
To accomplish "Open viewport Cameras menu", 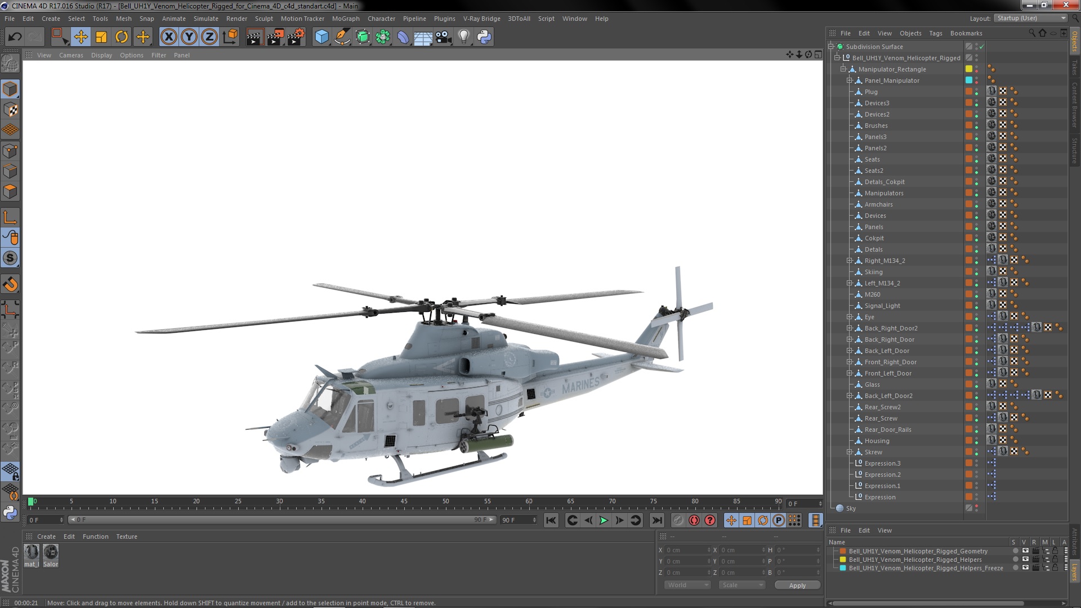I will [71, 55].
